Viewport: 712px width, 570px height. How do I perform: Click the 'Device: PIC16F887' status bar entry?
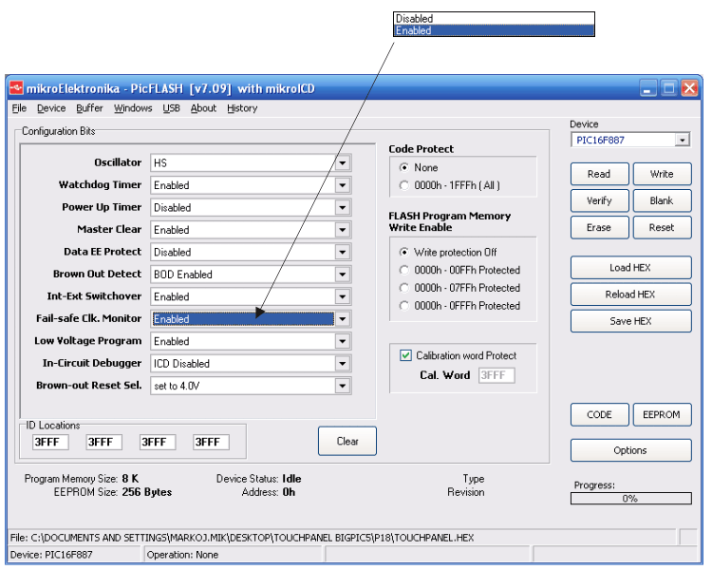51,555
